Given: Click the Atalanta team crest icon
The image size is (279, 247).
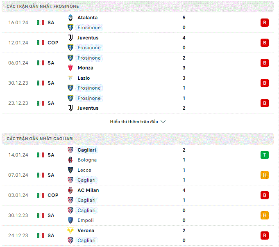Looking at the screenshot, I should (x=70, y=18).
